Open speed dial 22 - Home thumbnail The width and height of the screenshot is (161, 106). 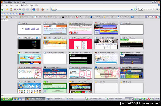[x=55, y=88]
